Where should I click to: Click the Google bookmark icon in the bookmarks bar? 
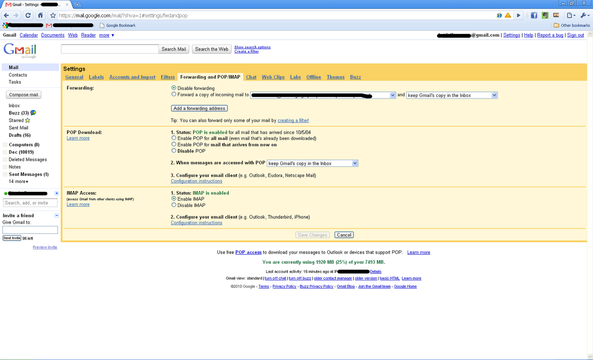point(5,25)
